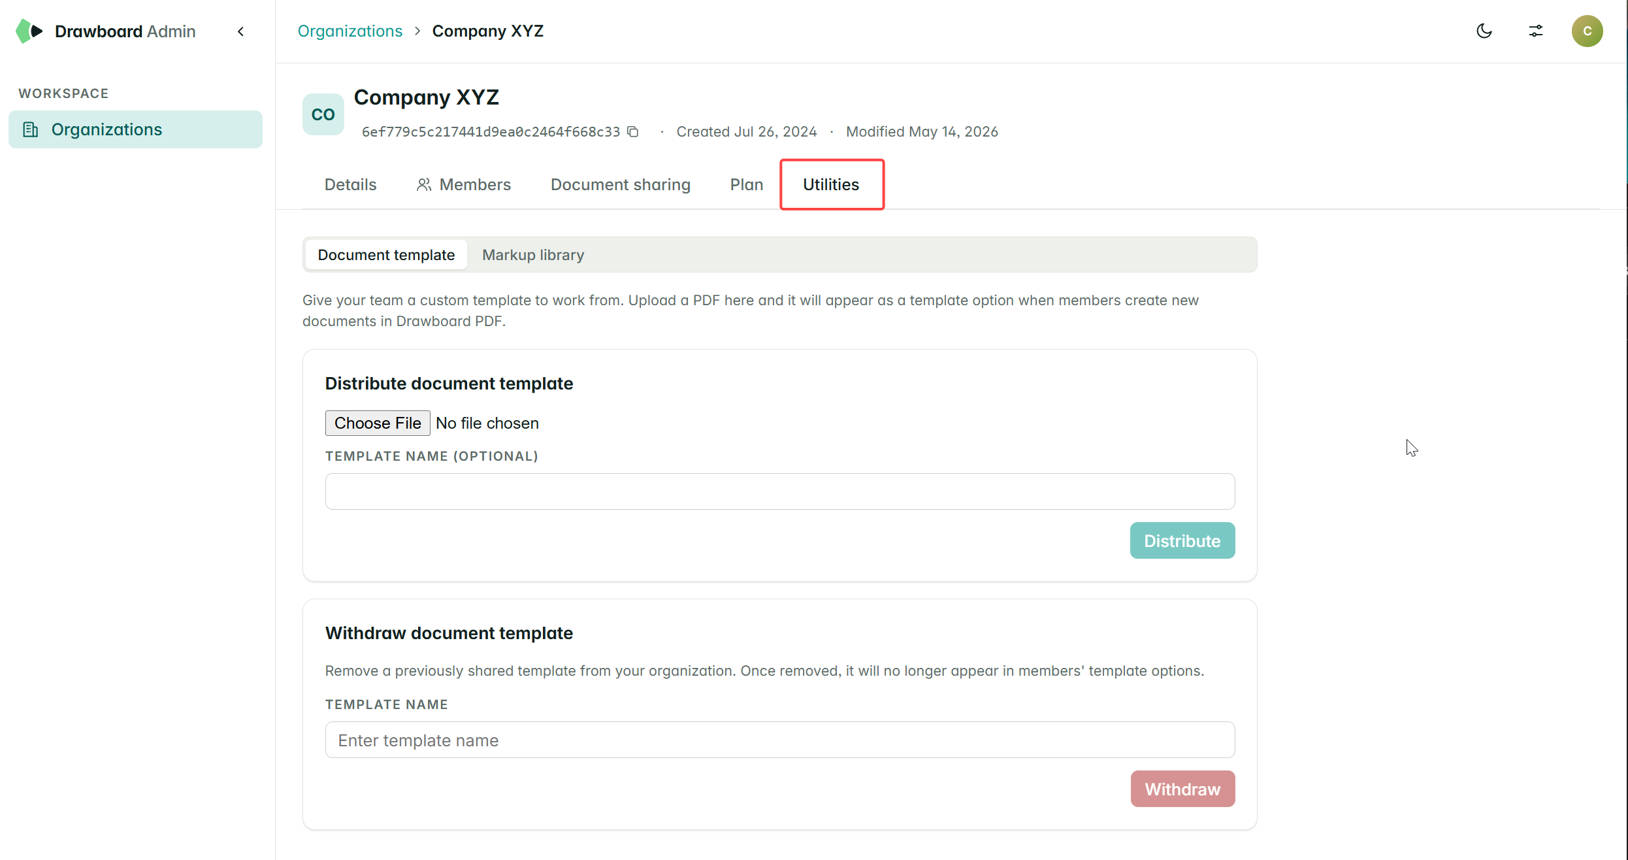This screenshot has height=860, width=1628.
Task: Open the user avatar menu
Action: pyautogui.click(x=1587, y=31)
